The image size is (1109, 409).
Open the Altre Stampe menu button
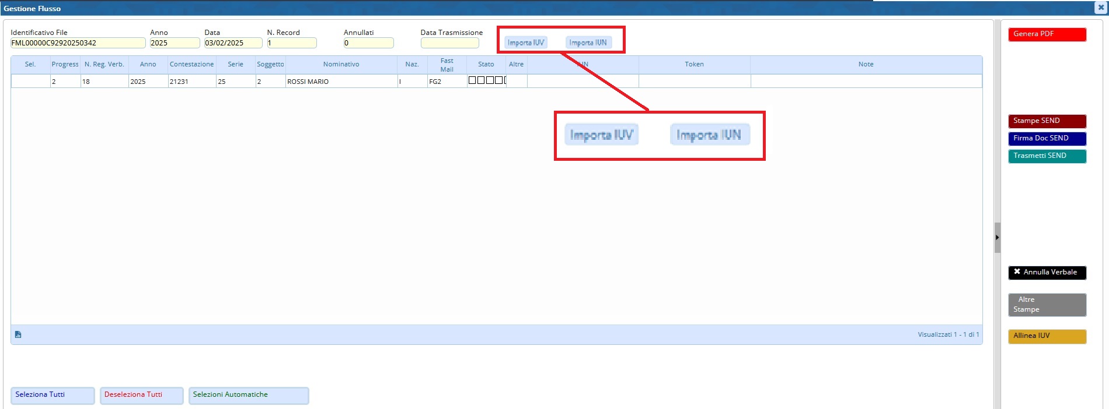[x=1047, y=305]
